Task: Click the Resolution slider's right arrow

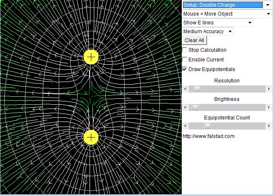Action: (269, 89)
